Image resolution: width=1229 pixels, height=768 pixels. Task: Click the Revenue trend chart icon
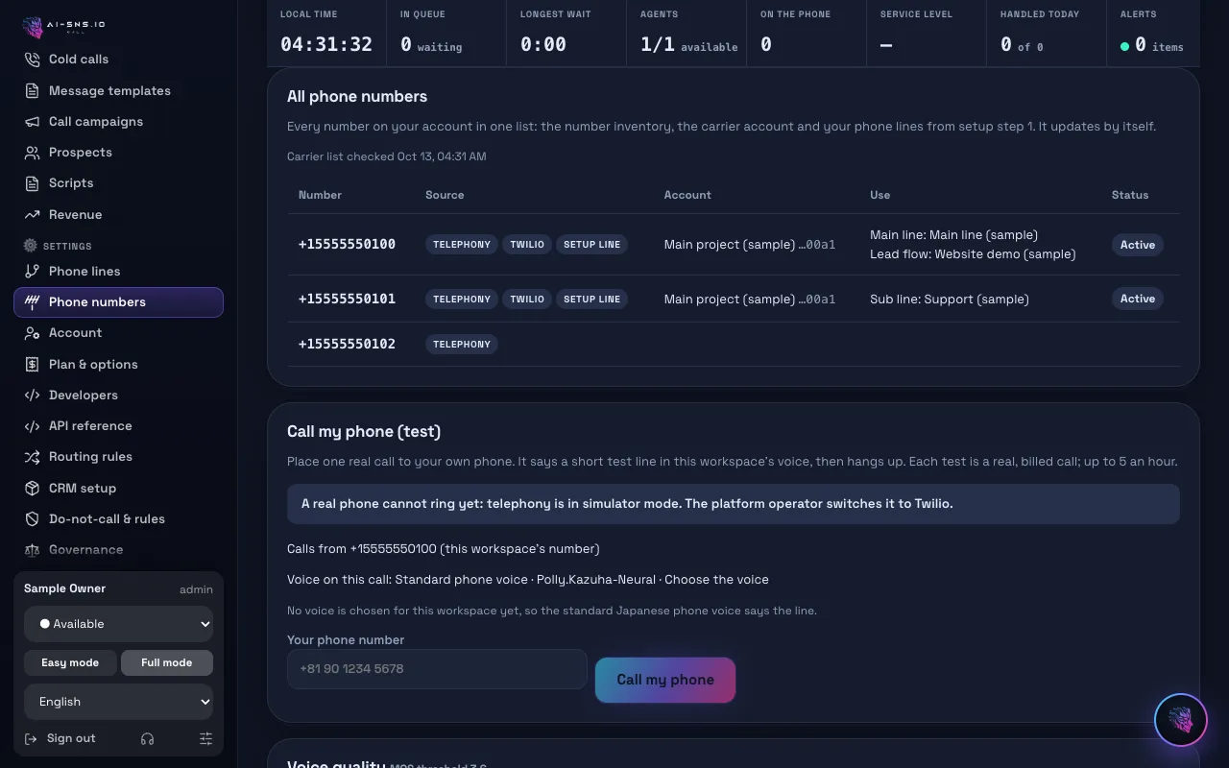coord(33,215)
